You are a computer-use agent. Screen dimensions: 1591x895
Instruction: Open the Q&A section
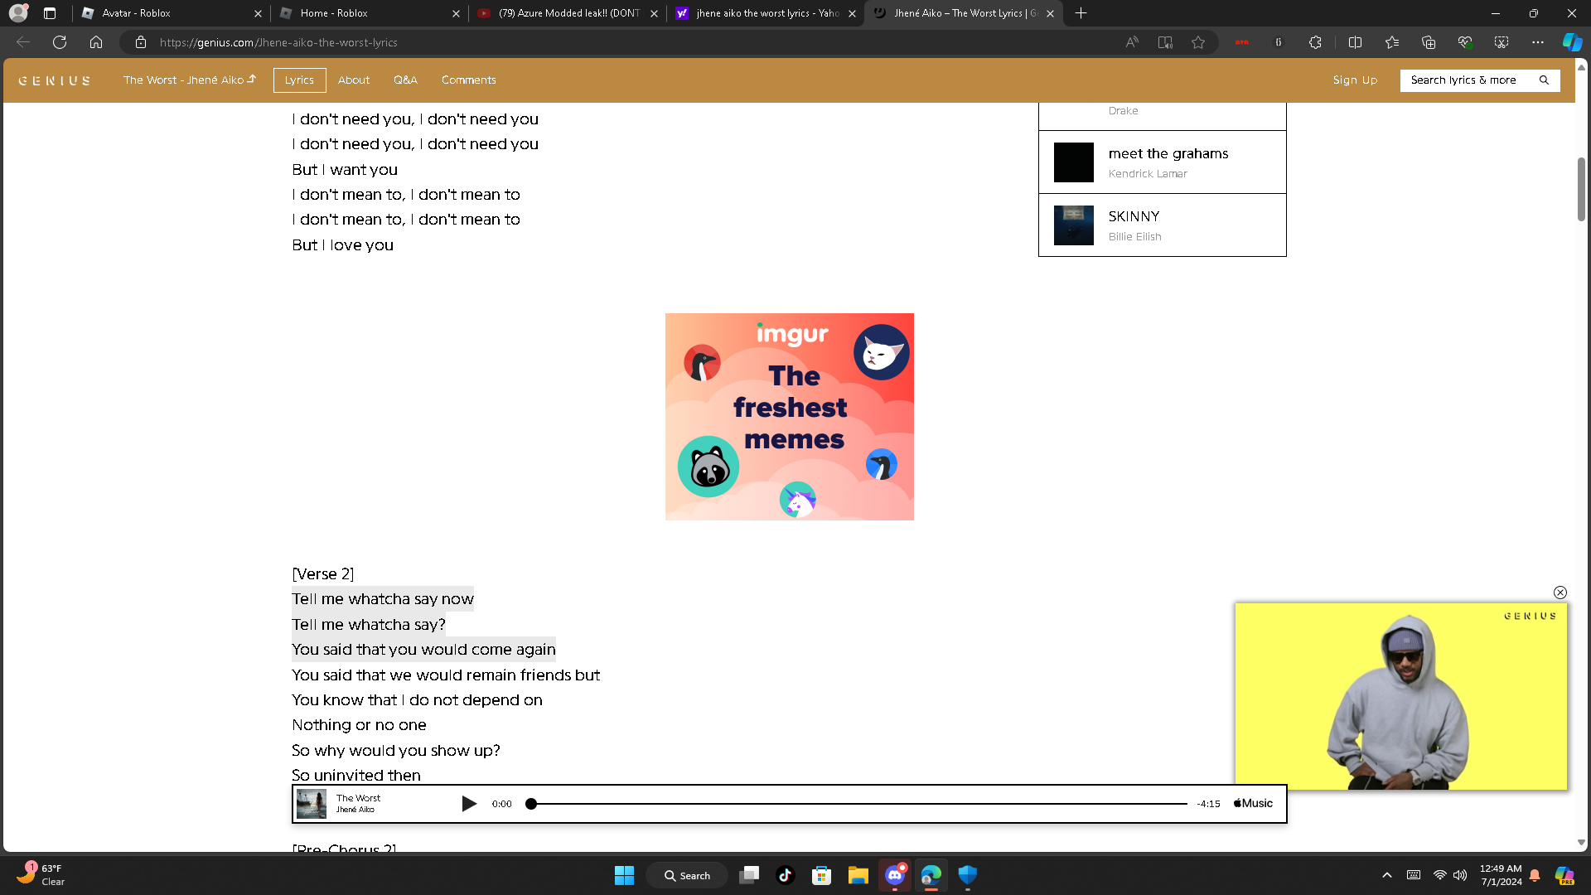(405, 80)
